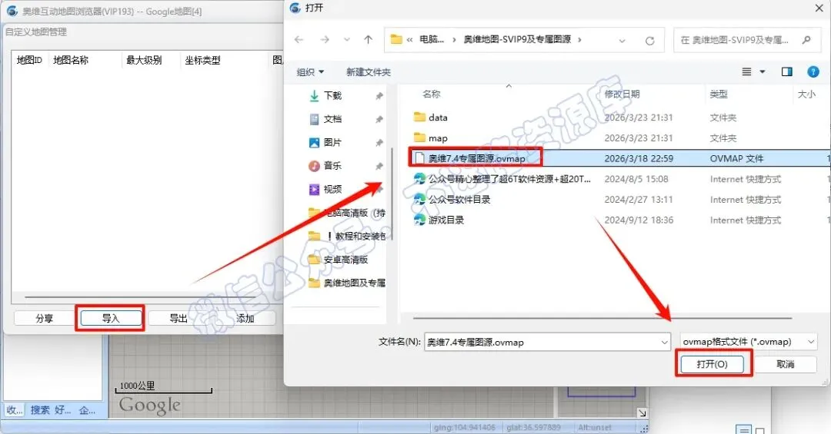Open the 组织 menu
This screenshot has height=434, width=831.
(x=310, y=72)
